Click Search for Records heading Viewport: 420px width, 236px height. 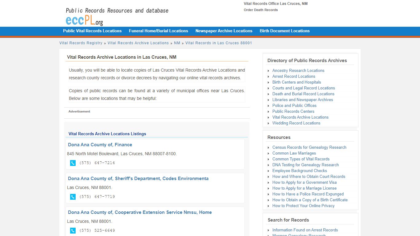288,220
